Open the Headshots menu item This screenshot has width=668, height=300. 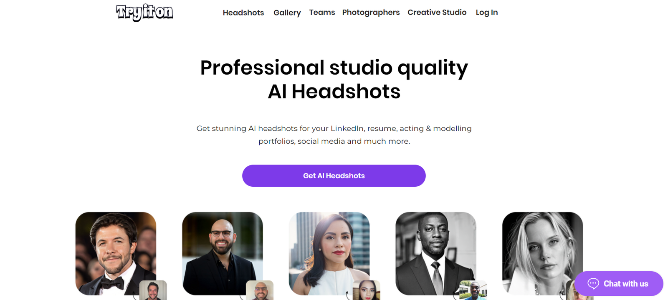[x=243, y=12]
